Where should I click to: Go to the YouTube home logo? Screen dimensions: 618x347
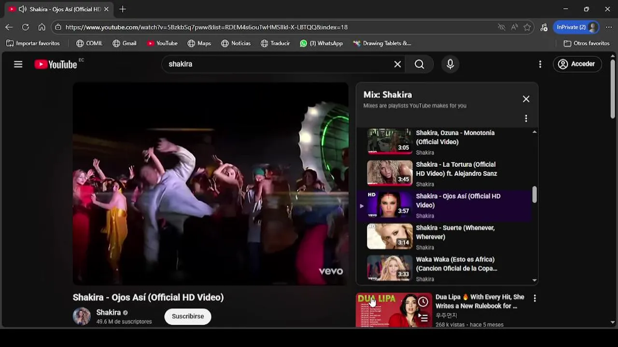point(56,64)
